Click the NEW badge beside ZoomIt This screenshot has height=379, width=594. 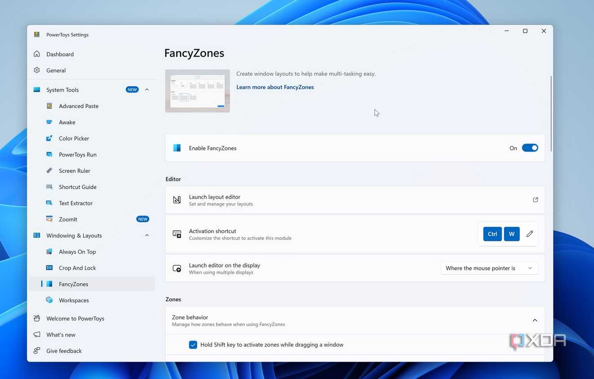(x=143, y=219)
